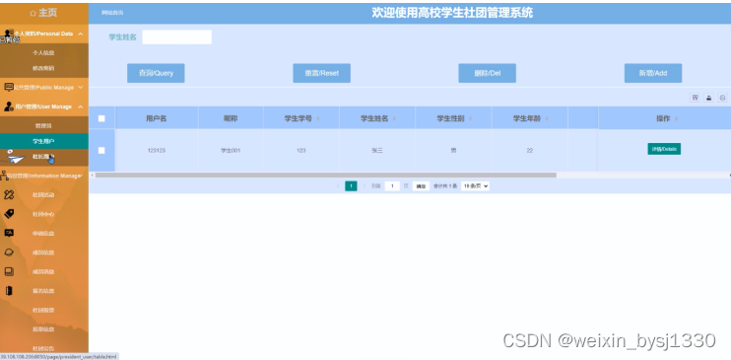Select the highlighted 学生用户 menu item
This screenshot has height=360, width=731.
[x=43, y=141]
